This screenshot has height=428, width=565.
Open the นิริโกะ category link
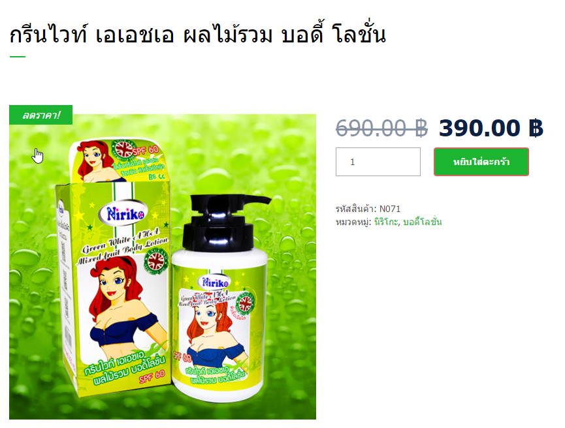coord(386,222)
